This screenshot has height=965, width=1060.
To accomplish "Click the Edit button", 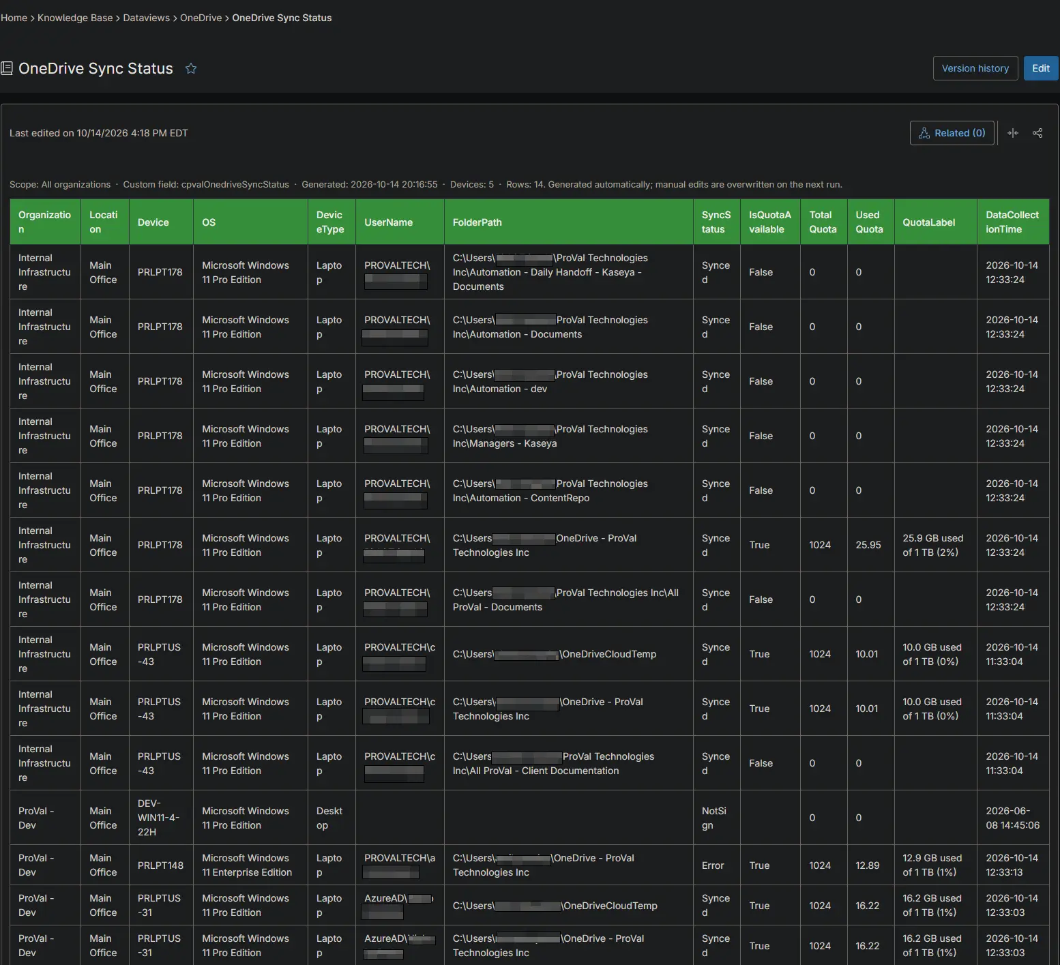I will pos(1041,68).
